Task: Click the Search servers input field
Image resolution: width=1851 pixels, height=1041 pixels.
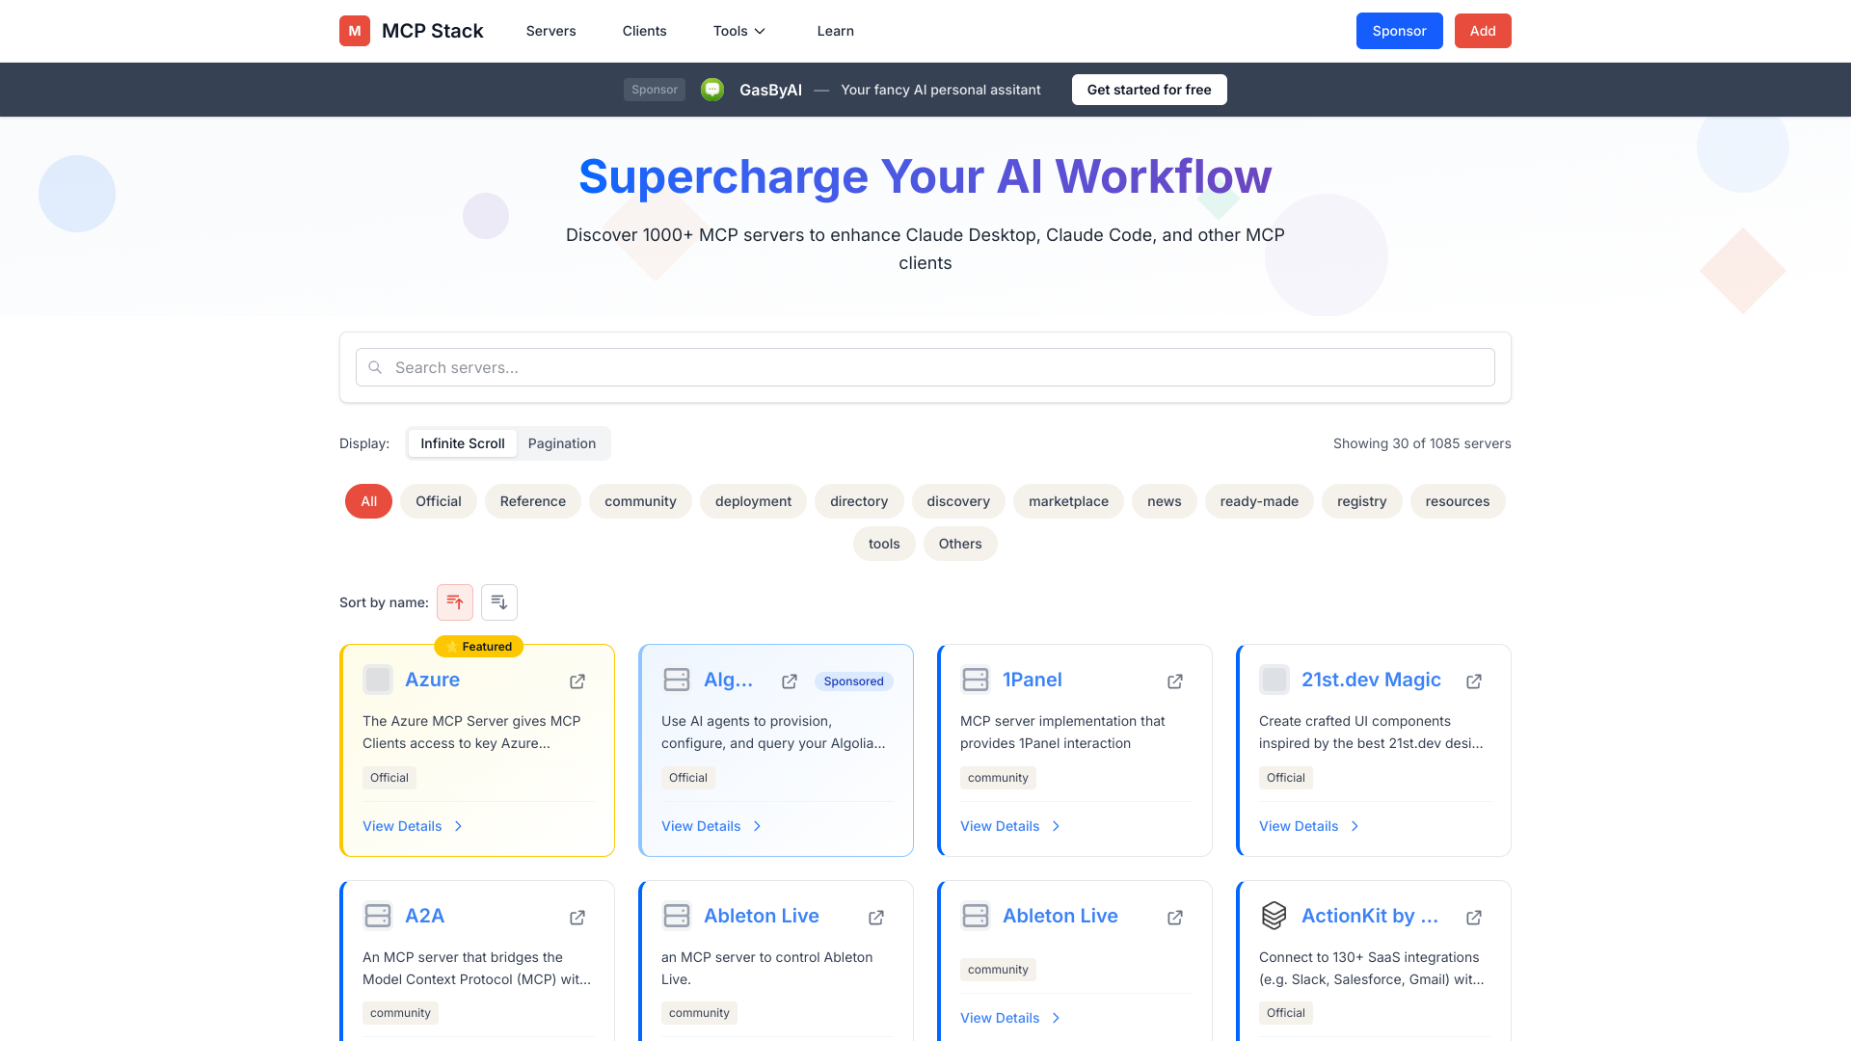Action: (x=925, y=367)
